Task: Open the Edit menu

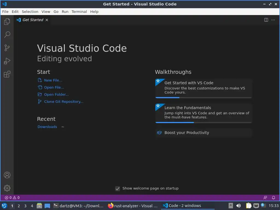Action: click(x=15, y=11)
